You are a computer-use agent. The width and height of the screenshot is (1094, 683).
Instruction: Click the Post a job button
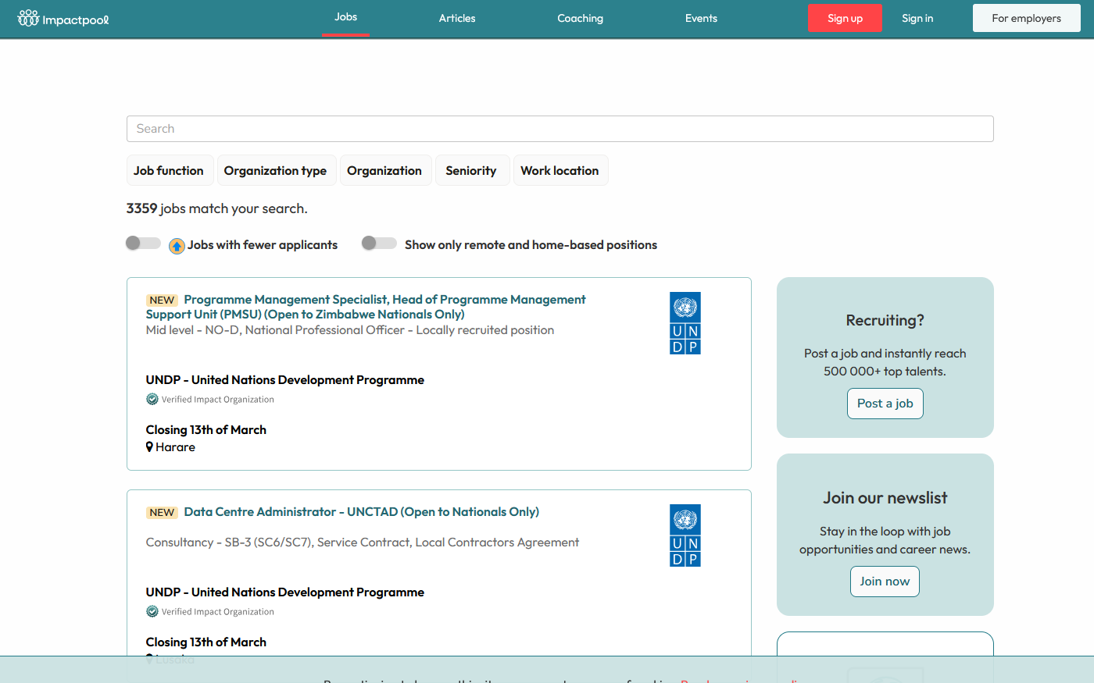click(885, 404)
